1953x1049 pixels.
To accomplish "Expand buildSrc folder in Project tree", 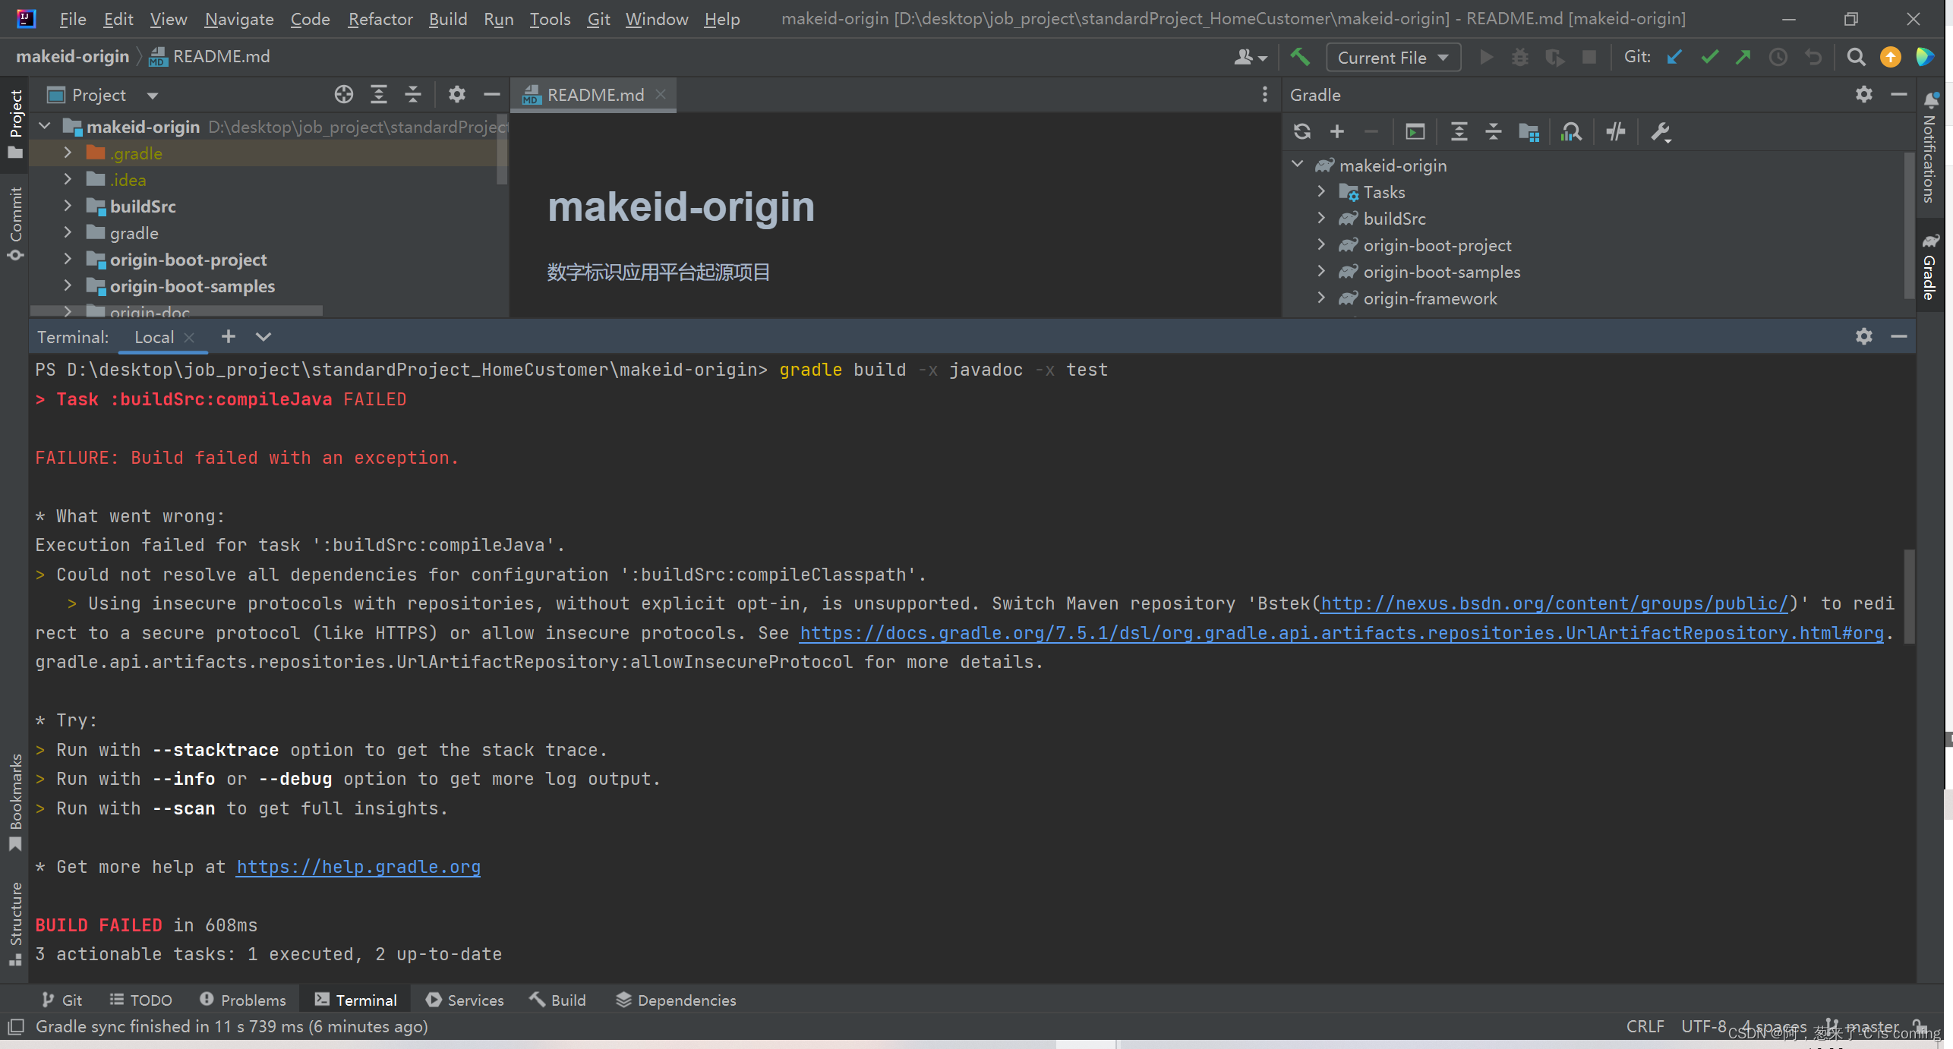I will 68,206.
